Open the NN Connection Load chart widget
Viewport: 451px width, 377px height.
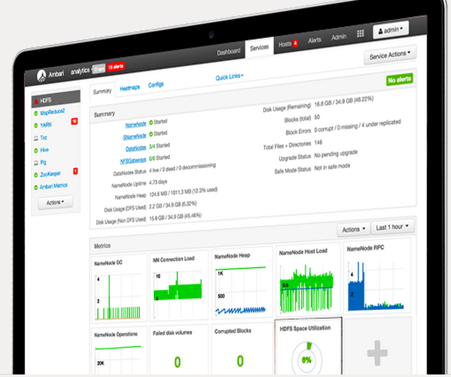pyautogui.click(x=179, y=285)
